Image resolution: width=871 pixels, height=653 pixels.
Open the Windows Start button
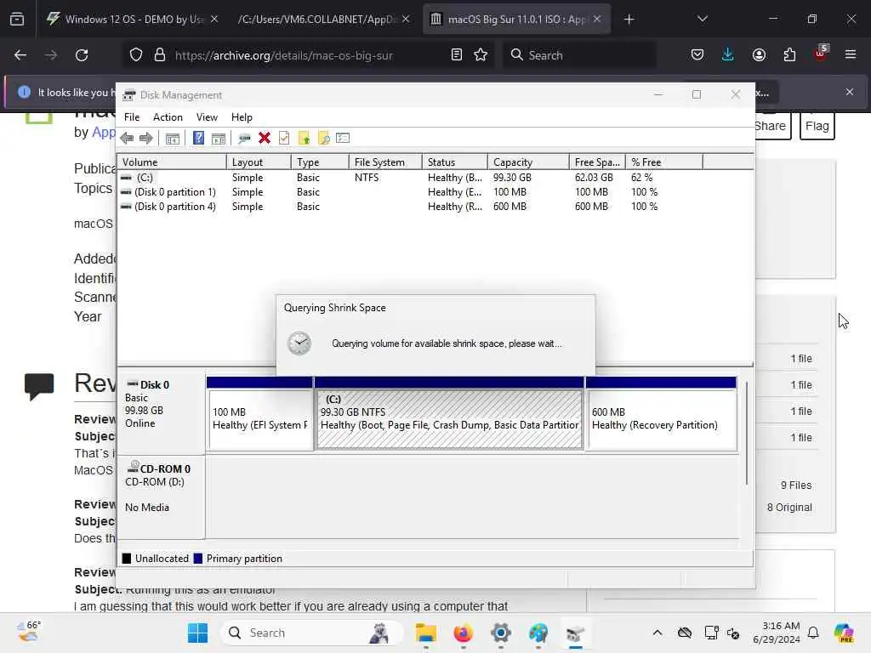coord(197,633)
